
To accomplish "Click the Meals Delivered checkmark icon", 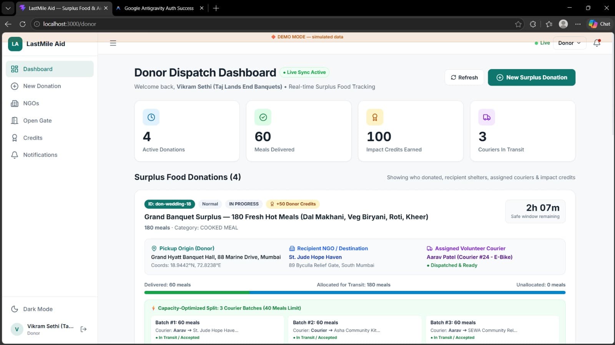I will [x=263, y=117].
